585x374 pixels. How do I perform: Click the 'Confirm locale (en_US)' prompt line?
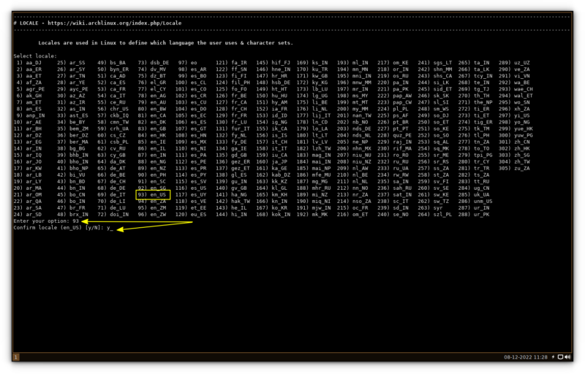63,228
